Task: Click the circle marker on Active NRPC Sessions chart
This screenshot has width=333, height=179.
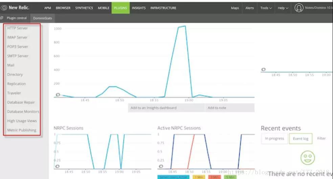Action: pyautogui.click(x=161, y=166)
